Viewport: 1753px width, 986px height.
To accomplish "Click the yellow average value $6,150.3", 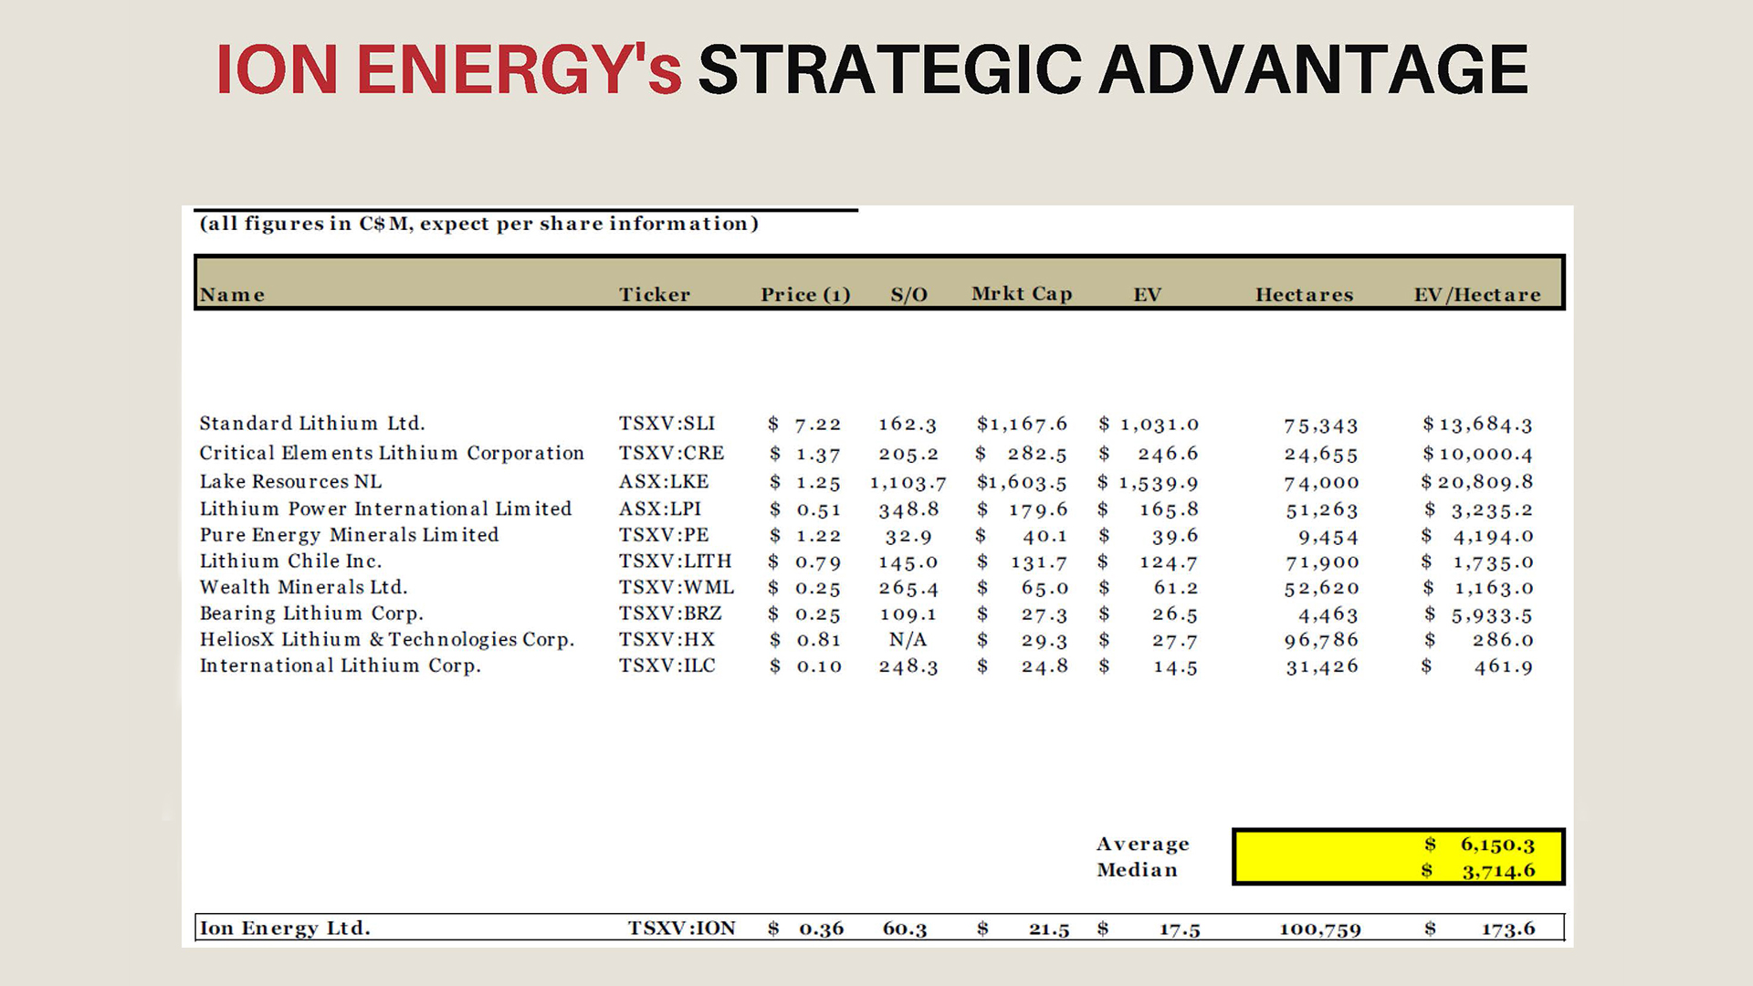I will point(1496,844).
